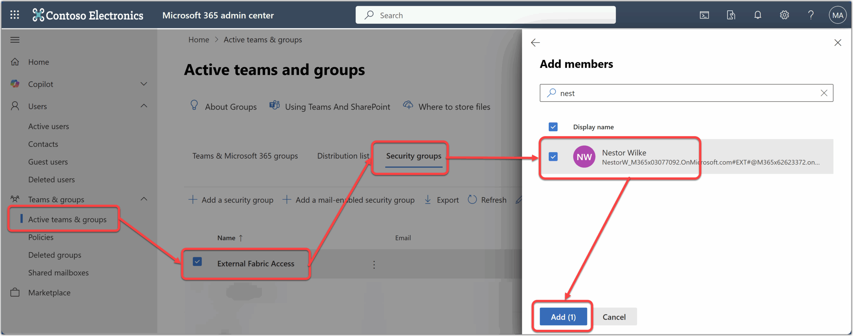Screen dimensions: 853x336
Task: Switch to the Distribution list tab
Action: coord(343,156)
